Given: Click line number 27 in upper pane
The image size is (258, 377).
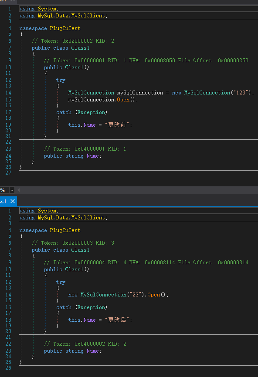Looking at the screenshot, I should [x=8, y=173].
